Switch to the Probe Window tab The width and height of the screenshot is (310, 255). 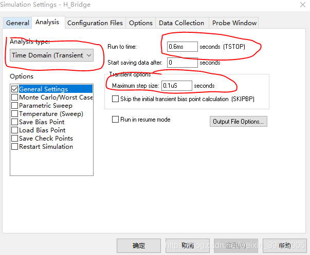(234, 23)
